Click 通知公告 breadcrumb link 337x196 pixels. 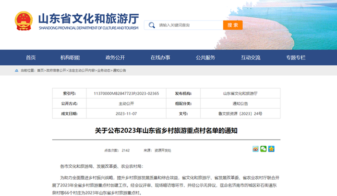click(x=120, y=70)
